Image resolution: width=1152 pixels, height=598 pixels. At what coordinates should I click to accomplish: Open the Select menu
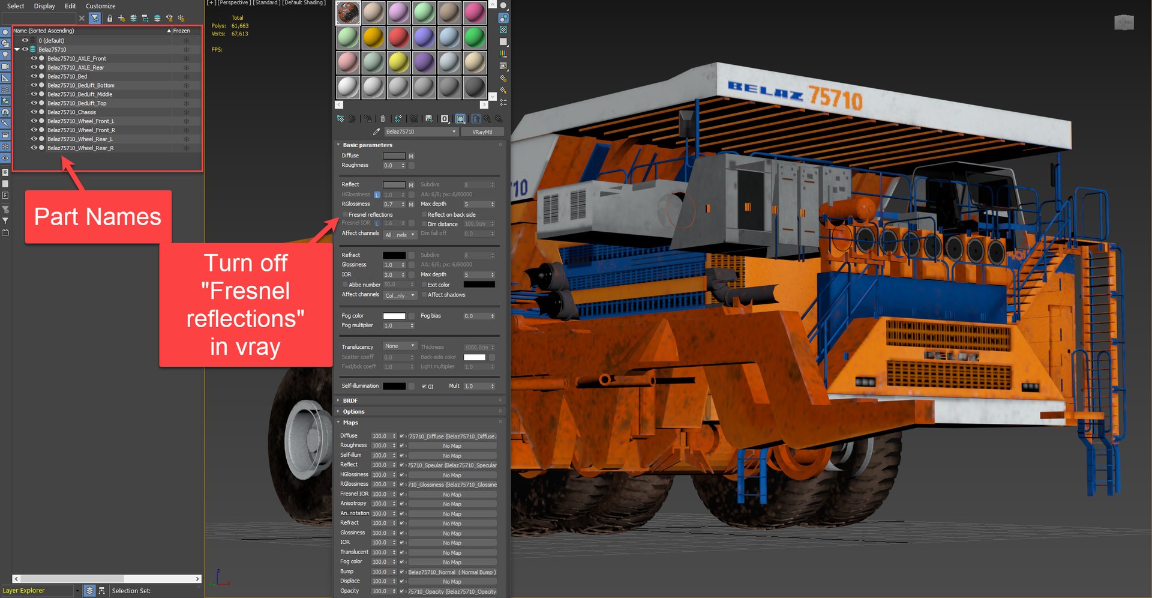tap(16, 6)
